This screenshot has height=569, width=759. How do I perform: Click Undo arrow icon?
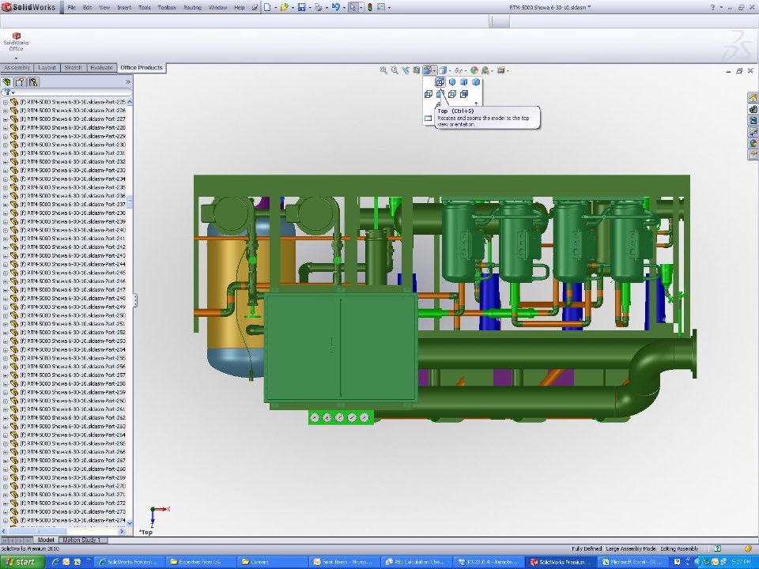pos(335,7)
